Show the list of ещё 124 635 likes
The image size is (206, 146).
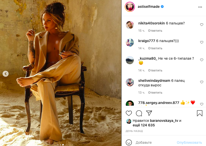click(144, 125)
